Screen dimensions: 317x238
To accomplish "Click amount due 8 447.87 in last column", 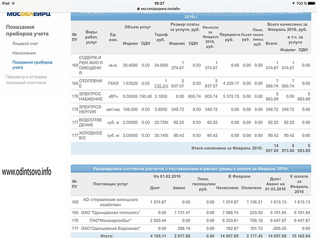I will coord(302,220).
